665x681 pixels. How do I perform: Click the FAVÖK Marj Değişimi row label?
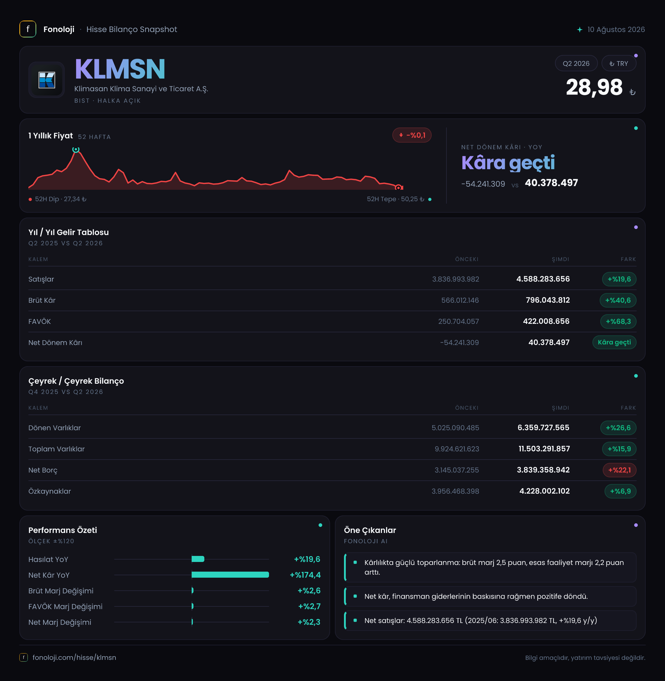(x=65, y=607)
